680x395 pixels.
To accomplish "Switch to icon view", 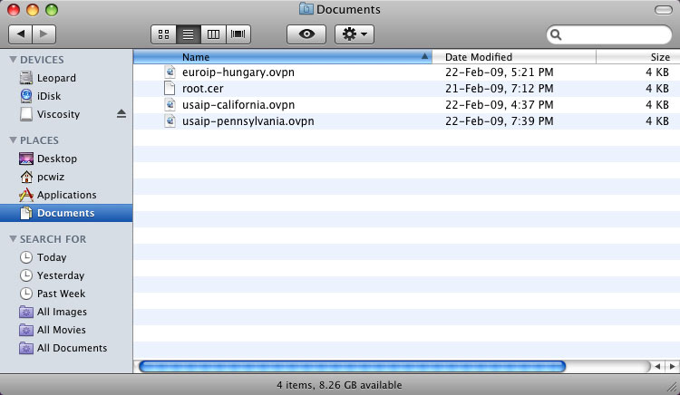I will (x=163, y=34).
